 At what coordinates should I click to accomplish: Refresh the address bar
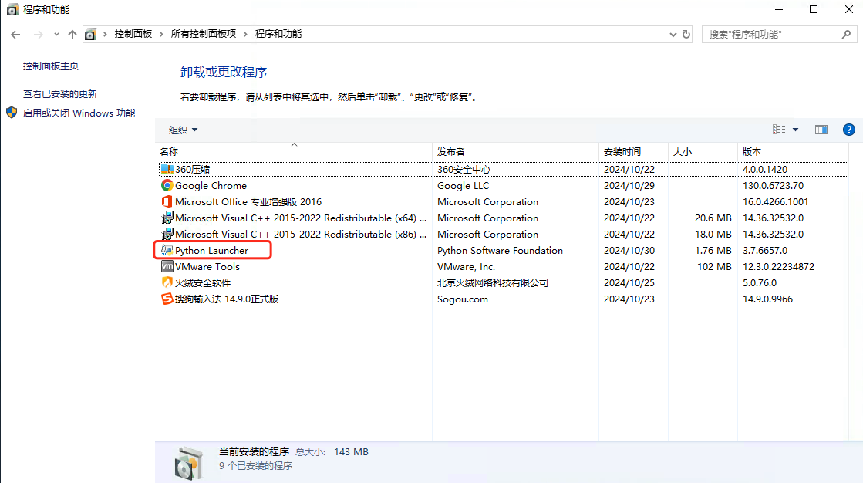686,34
